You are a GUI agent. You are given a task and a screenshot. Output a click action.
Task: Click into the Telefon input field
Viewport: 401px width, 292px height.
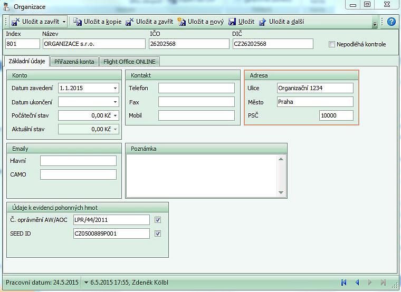pyautogui.click(x=196, y=88)
